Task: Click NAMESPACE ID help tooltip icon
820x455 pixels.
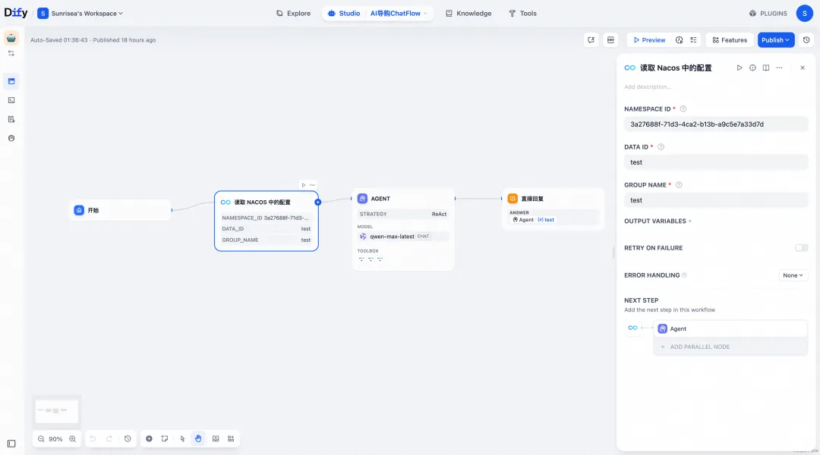Action: point(683,109)
